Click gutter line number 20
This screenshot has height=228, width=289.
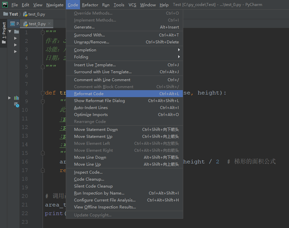[x=25, y=196]
